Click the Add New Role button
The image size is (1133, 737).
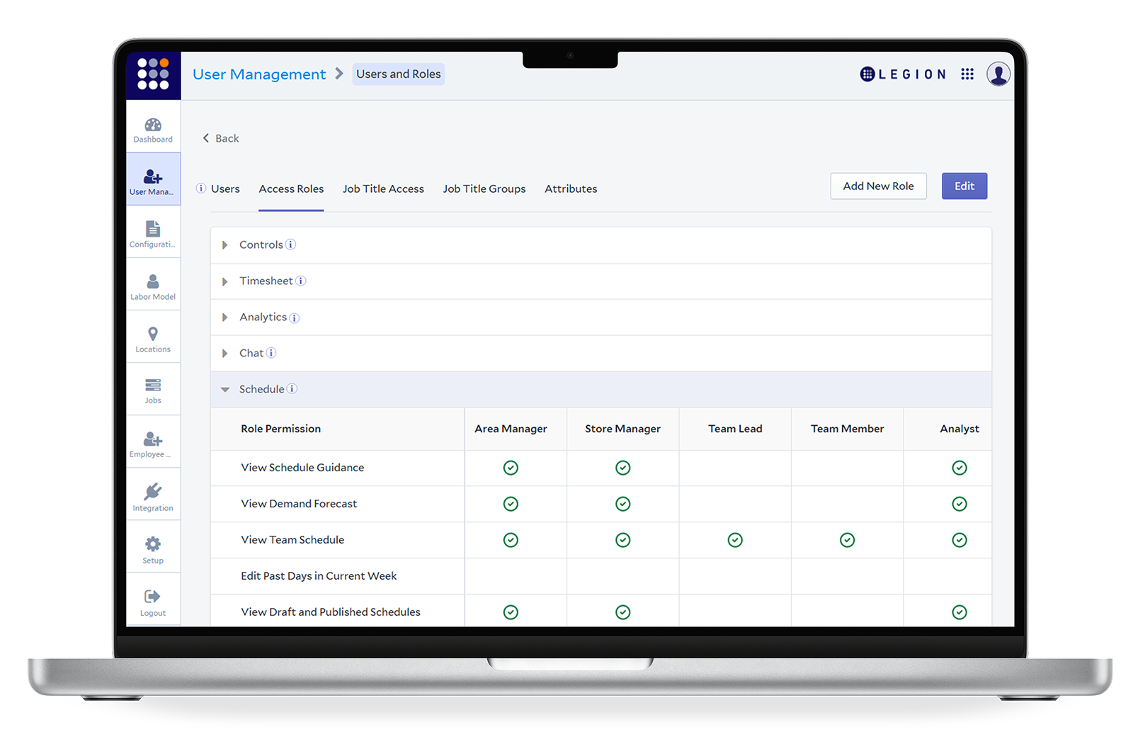878,186
